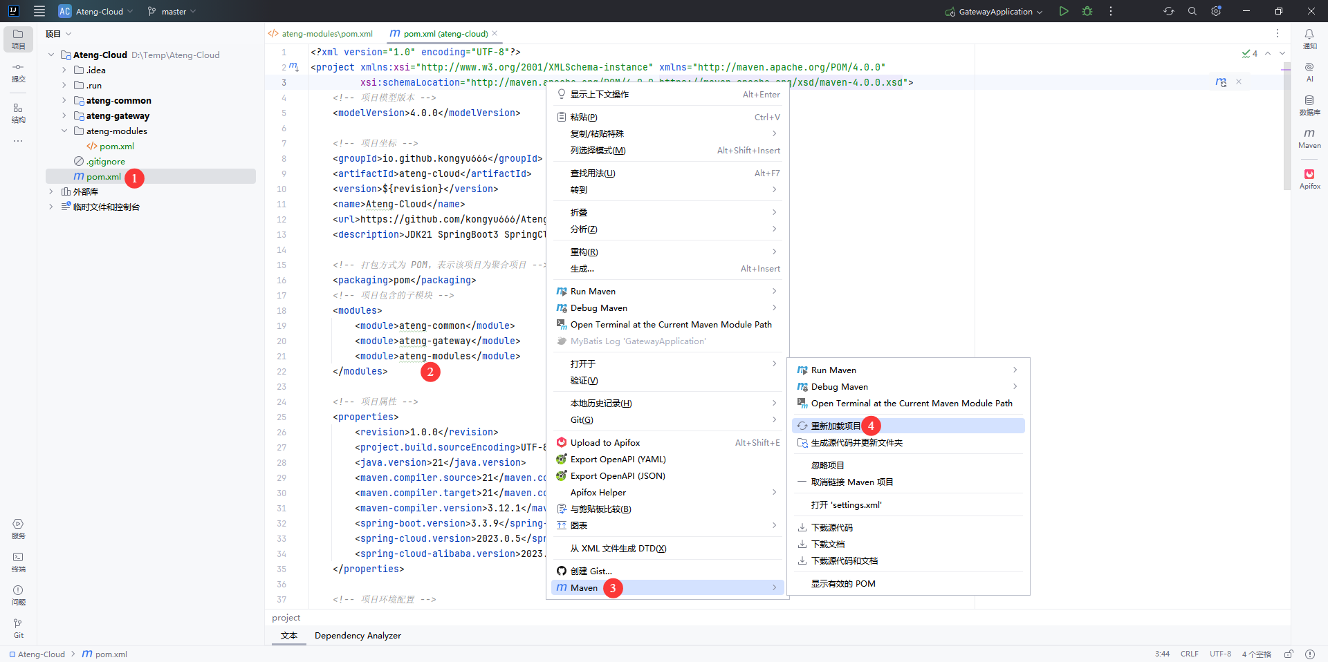This screenshot has width=1328, height=662.
Task: Select .gitignore file in project tree
Action: [x=106, y=161]
